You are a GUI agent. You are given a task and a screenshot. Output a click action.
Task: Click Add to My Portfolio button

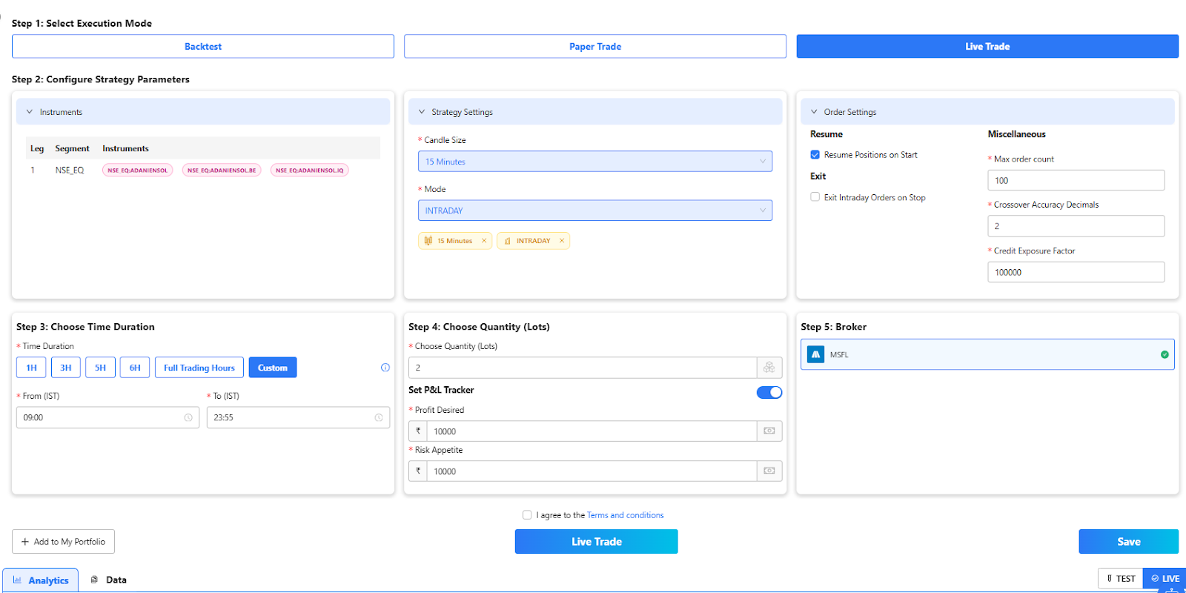click(x=63, y=542)
